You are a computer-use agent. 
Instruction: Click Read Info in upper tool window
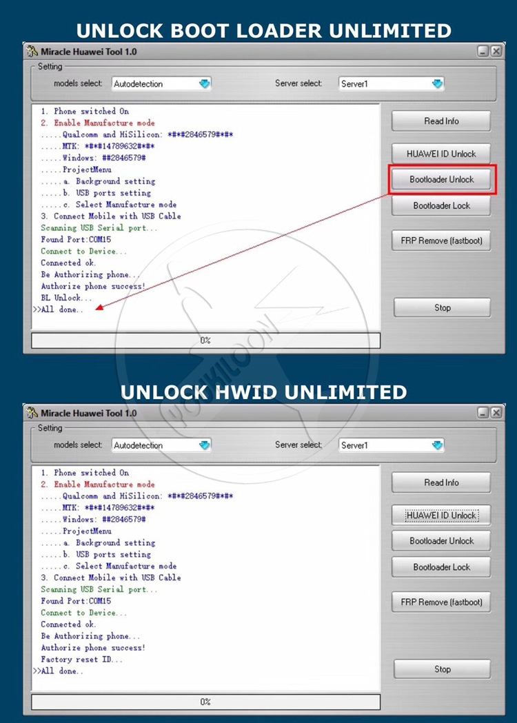[441, 121]
